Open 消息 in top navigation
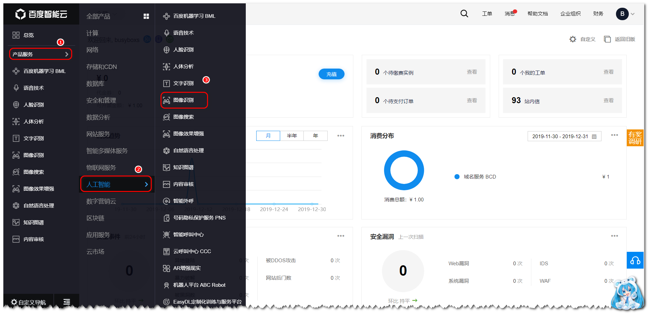The height and width of the screenshot is (314, 648). click(x=510, y=14)
